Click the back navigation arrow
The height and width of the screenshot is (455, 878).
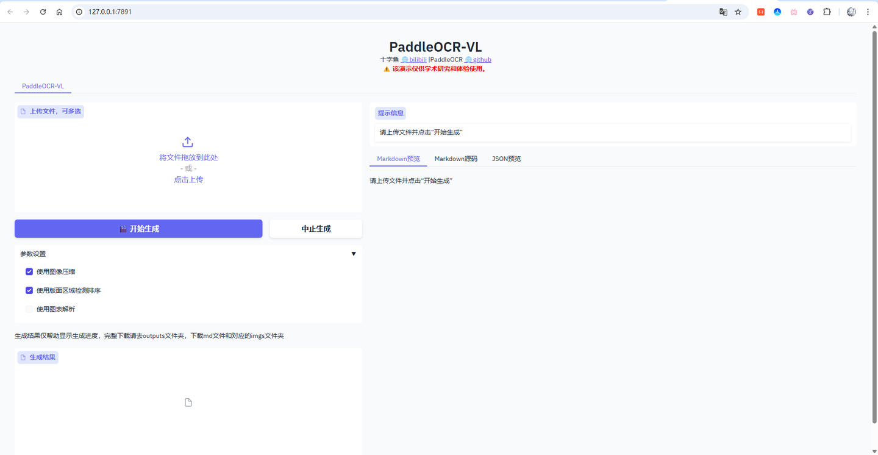point(10,12)
